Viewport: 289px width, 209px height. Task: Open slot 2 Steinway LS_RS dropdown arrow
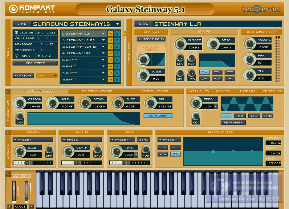point(103,40)
